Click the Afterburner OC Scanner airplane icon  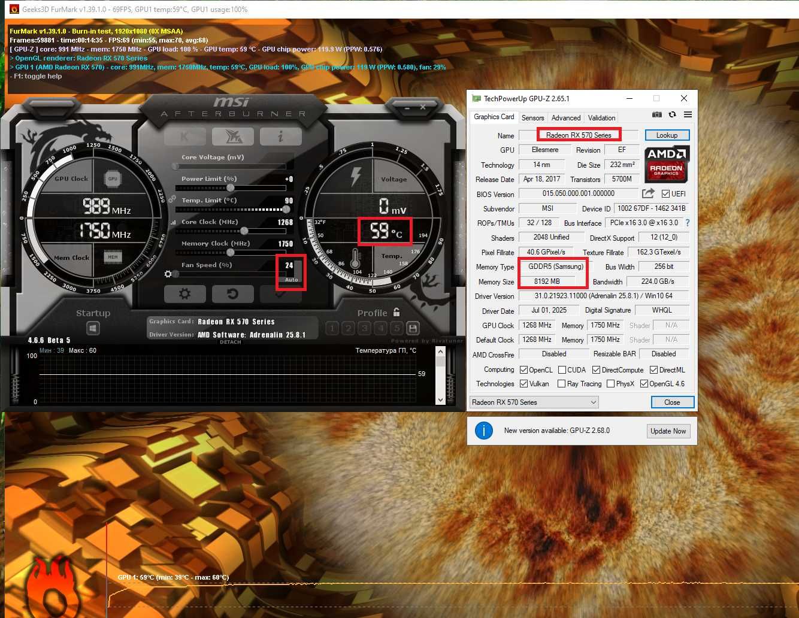(233, 137)
